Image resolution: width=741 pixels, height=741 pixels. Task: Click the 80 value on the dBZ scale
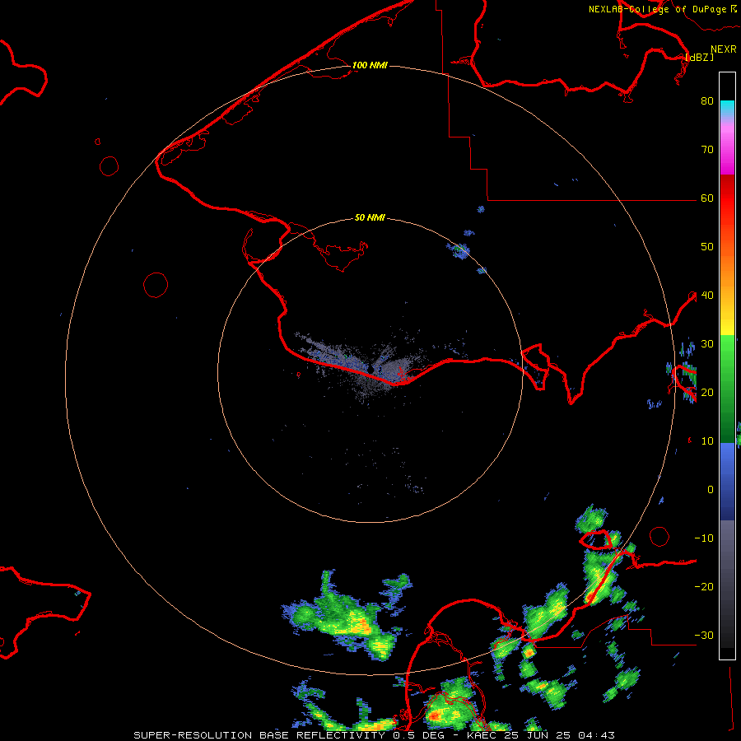click(707, 100)
